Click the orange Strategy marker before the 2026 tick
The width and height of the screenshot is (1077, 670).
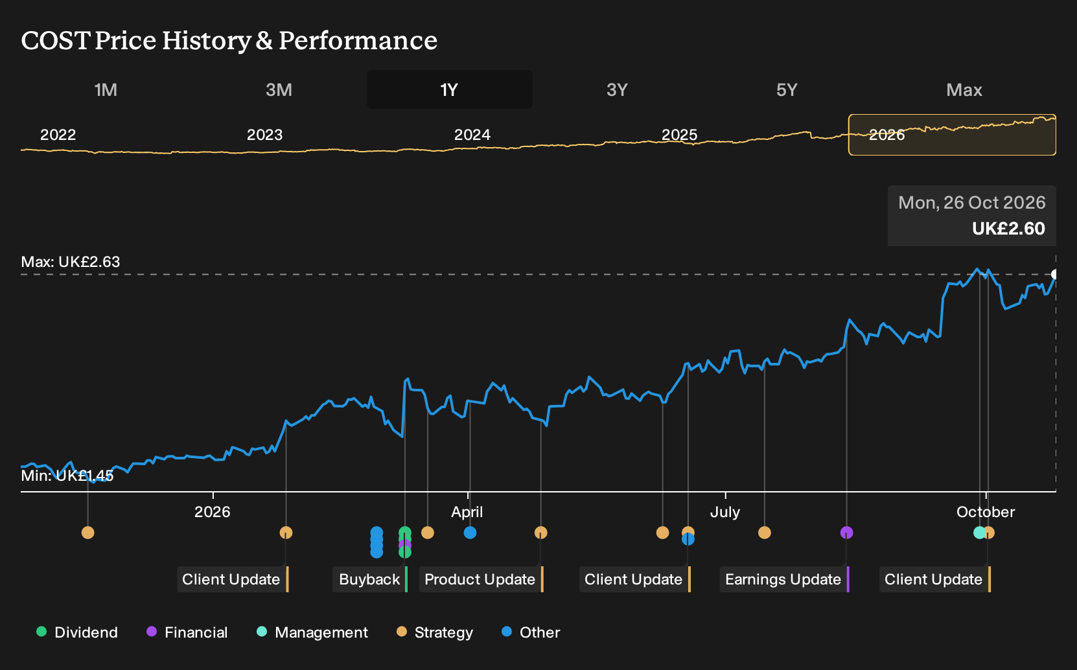(x=88, y=533)
